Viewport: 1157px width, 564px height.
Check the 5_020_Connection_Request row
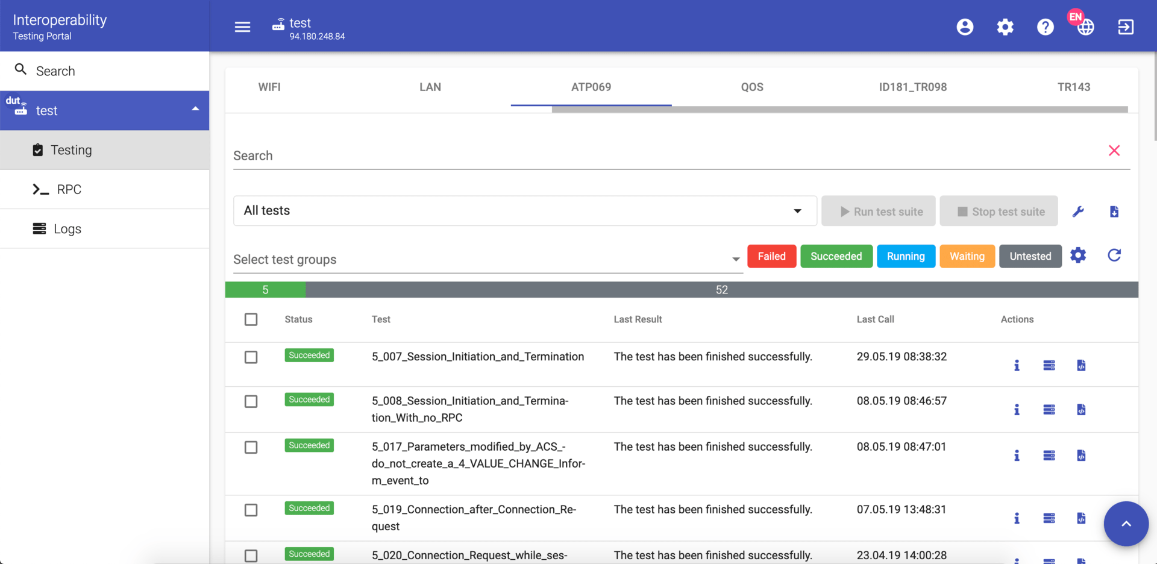(251, 556)
